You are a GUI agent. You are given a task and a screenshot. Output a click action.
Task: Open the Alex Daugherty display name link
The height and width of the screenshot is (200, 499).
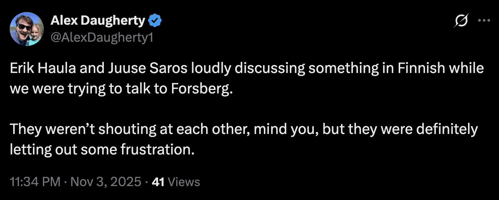(98, 21)
